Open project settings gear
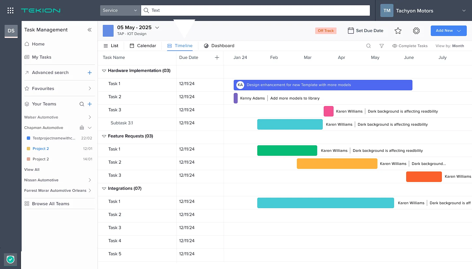 (416, 31)
